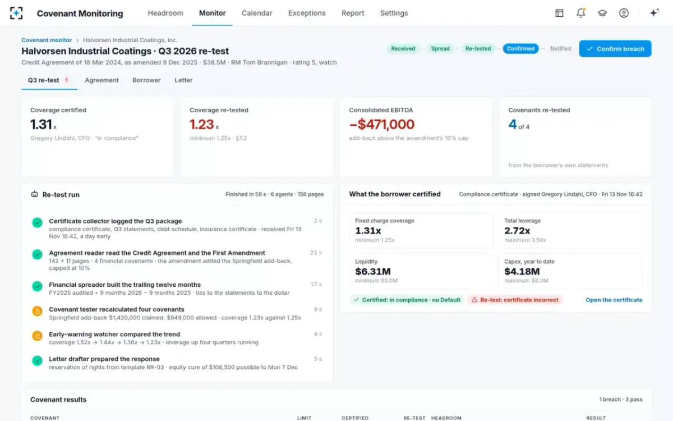This screenshot has height=421, width=673.
Task: Click the Capex year to date $4.18M tile
Action: tap(570, 271)
